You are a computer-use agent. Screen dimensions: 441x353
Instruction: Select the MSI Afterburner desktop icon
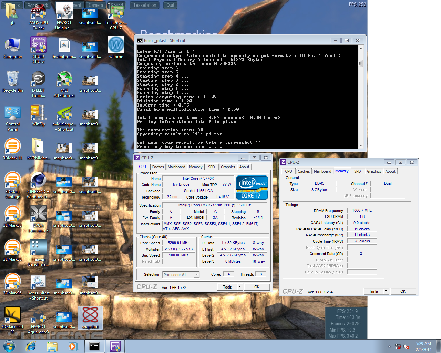[x=64, y=84]
